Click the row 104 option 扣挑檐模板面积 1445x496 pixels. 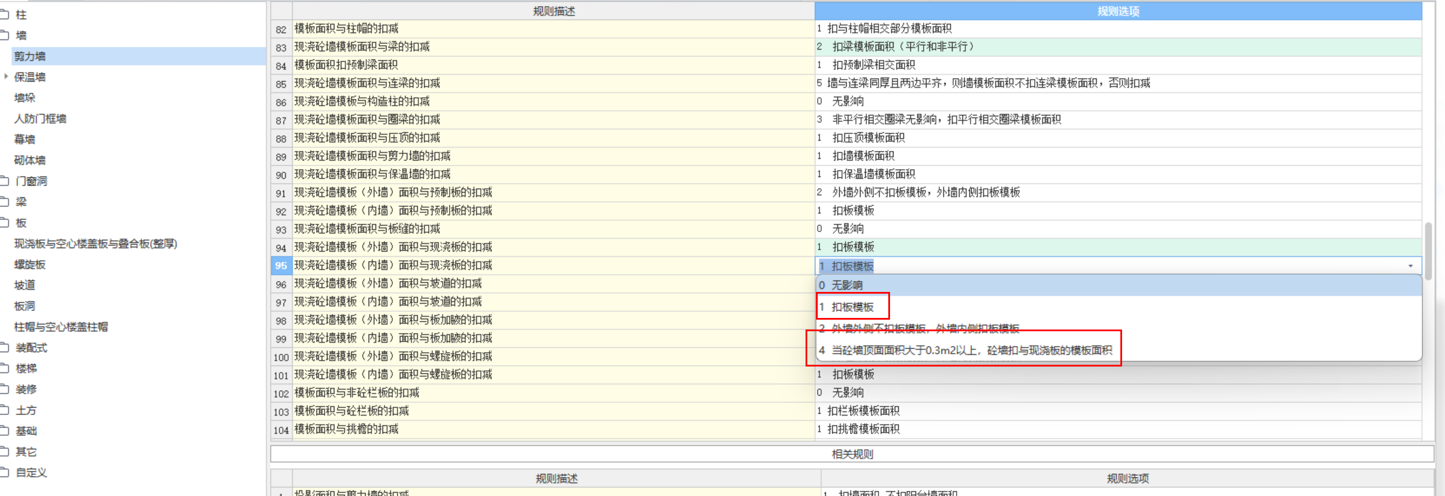point(1118,429)
